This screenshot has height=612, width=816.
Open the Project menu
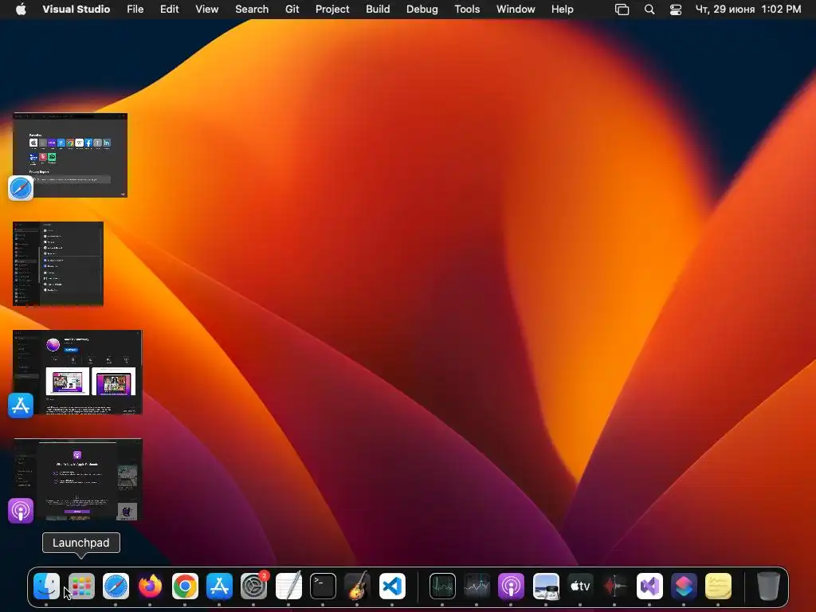[332, 10]
